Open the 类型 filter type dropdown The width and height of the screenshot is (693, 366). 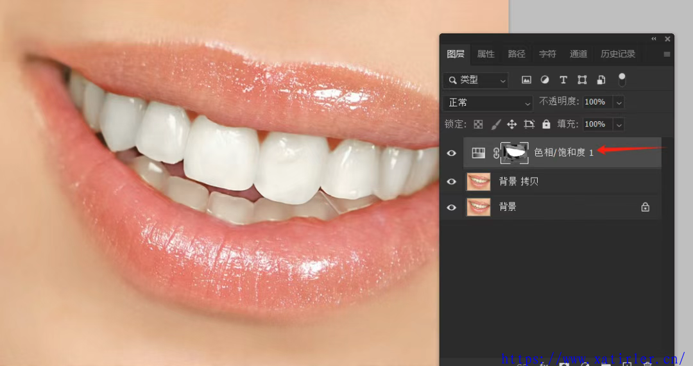coord(476,80)
